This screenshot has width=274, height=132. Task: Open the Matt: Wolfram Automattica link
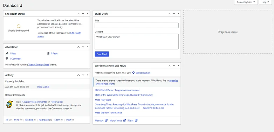[x=108, y=113]
